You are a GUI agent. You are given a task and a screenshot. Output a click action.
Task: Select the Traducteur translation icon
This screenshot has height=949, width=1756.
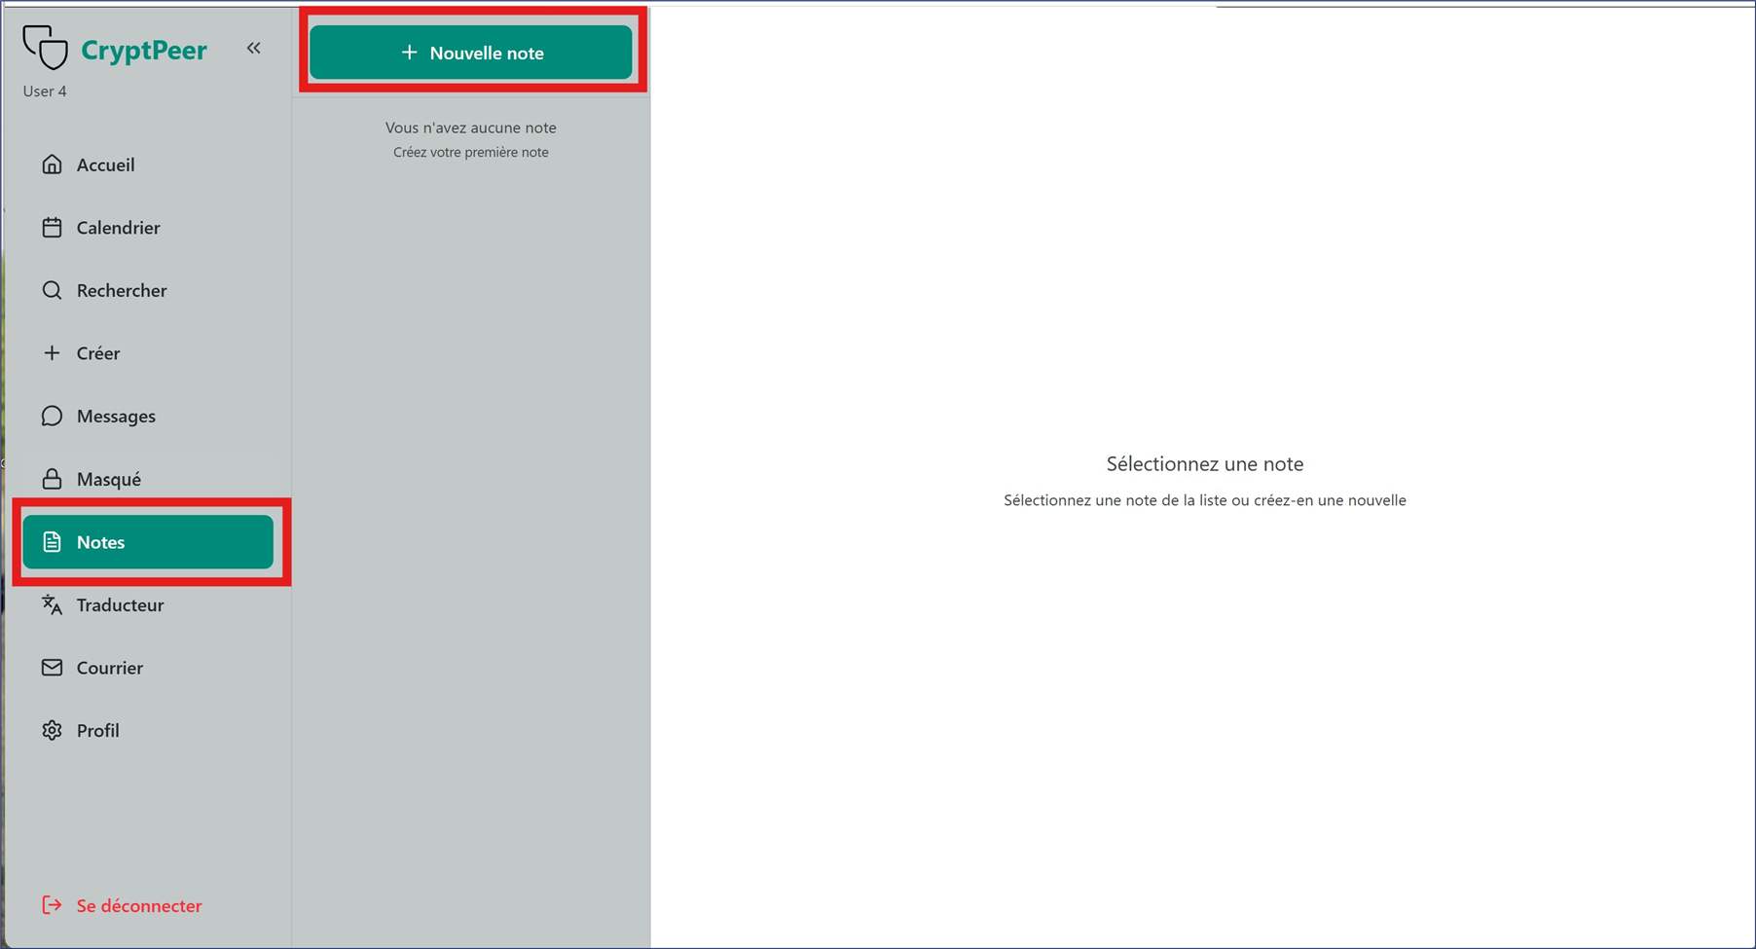tap(52, 605)
